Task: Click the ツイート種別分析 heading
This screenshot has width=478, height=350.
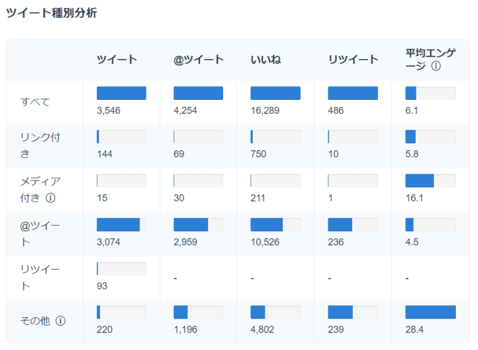Action: [52, 13]
